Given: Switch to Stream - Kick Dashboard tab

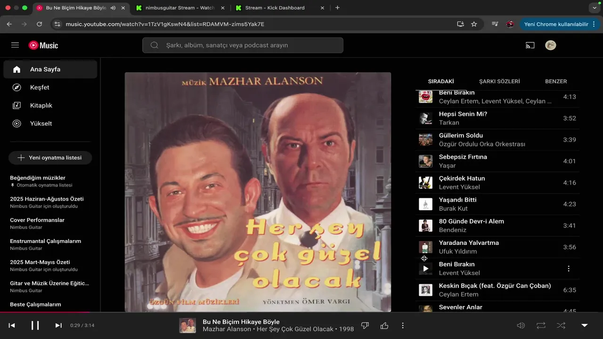Looking at the screenshot, I should (x=280, y=8).
